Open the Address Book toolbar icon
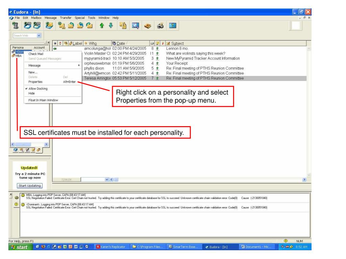The height and width of the screenshot is (259, 346). [x=148, y=26]
